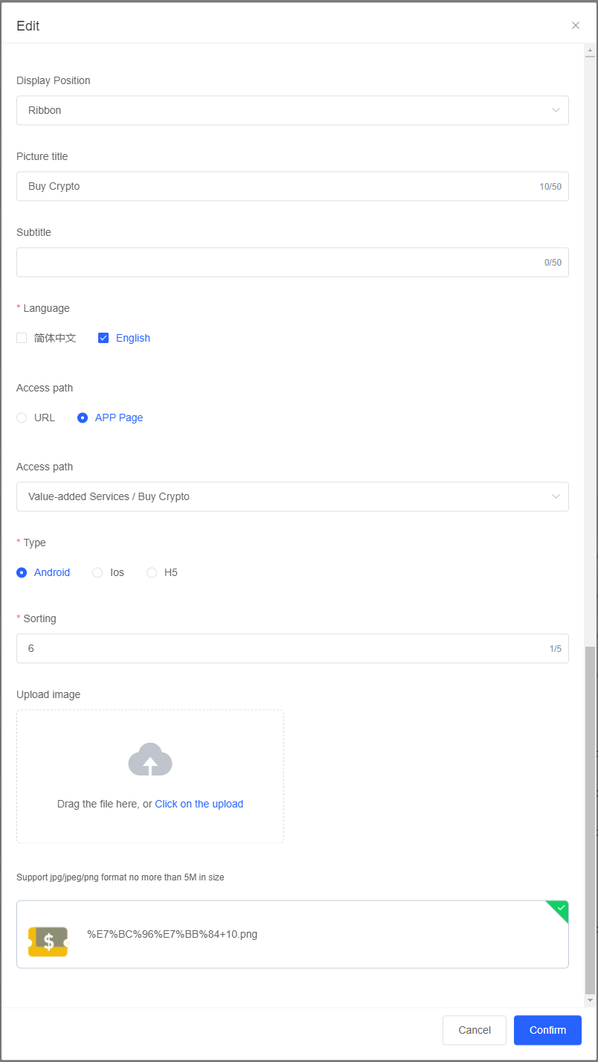The height and width of the screenshot is (1062, 598).
Task: Click the coupon thumbnail of uploaded image
Action: point(48,941)
